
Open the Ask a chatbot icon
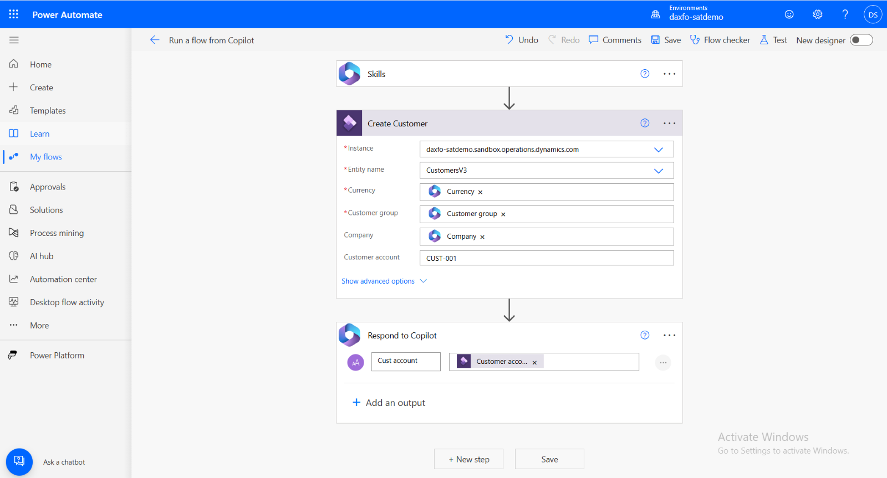[19, 461]
